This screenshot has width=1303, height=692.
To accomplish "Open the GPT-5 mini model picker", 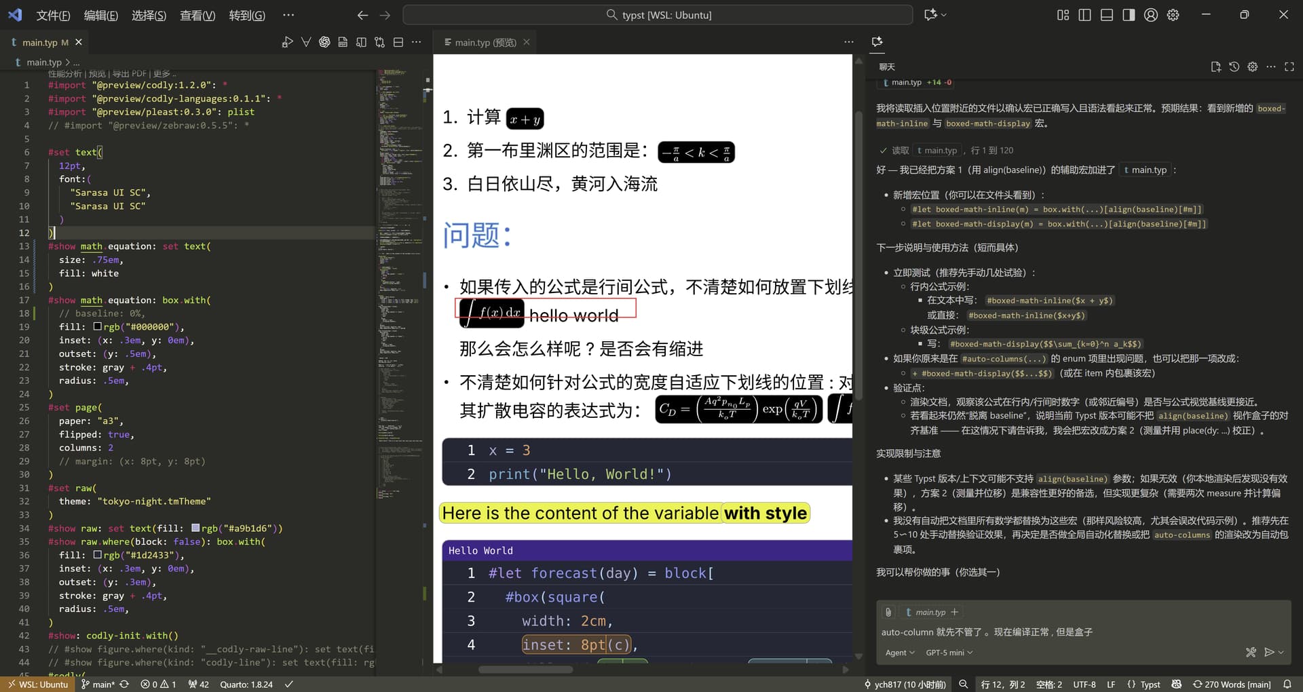I will 949,653.
